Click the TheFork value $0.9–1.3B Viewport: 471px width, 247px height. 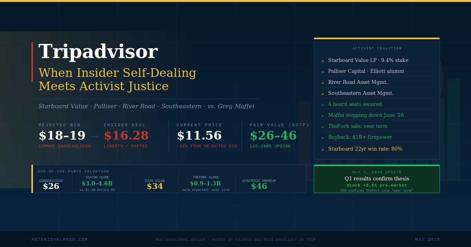pos(206,183)
